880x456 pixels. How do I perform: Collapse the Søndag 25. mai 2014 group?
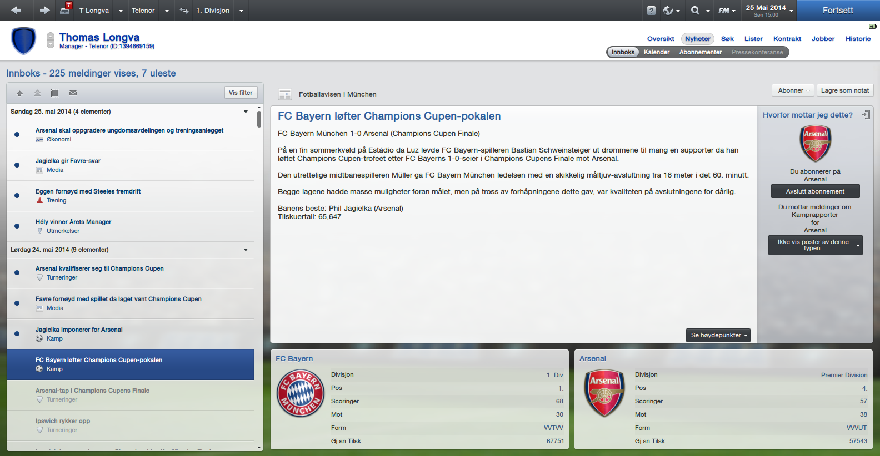[246, 112]
